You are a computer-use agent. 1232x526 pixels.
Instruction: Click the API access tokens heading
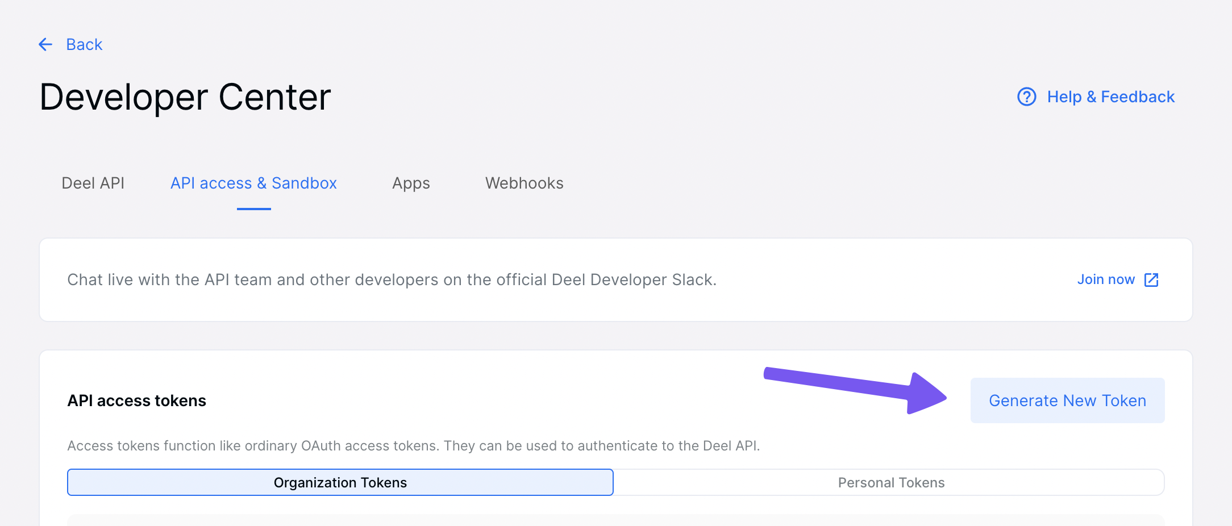click(x=137, y=400)
